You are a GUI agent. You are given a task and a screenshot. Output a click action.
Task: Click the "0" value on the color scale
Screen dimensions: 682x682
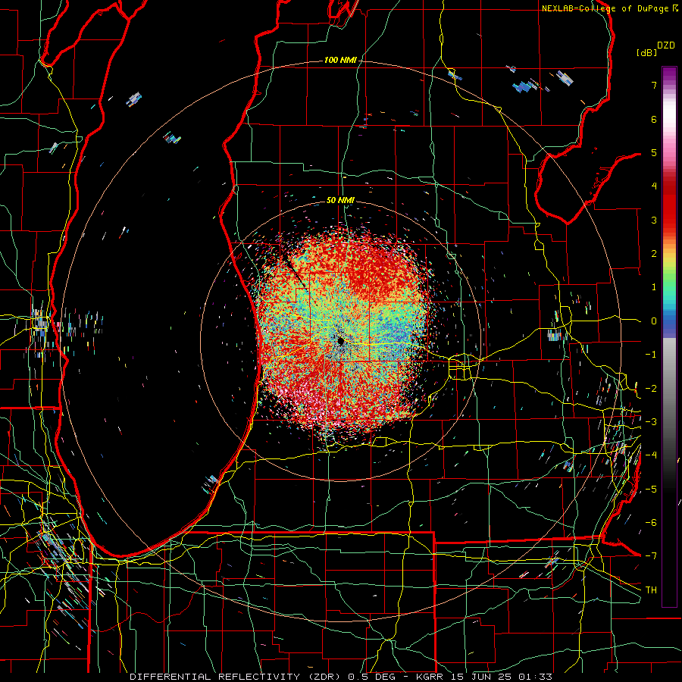(x=654, y=321)
